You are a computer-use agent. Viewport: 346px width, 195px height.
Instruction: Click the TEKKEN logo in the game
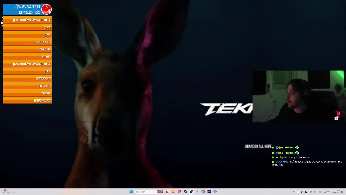(x=226, y=109)
